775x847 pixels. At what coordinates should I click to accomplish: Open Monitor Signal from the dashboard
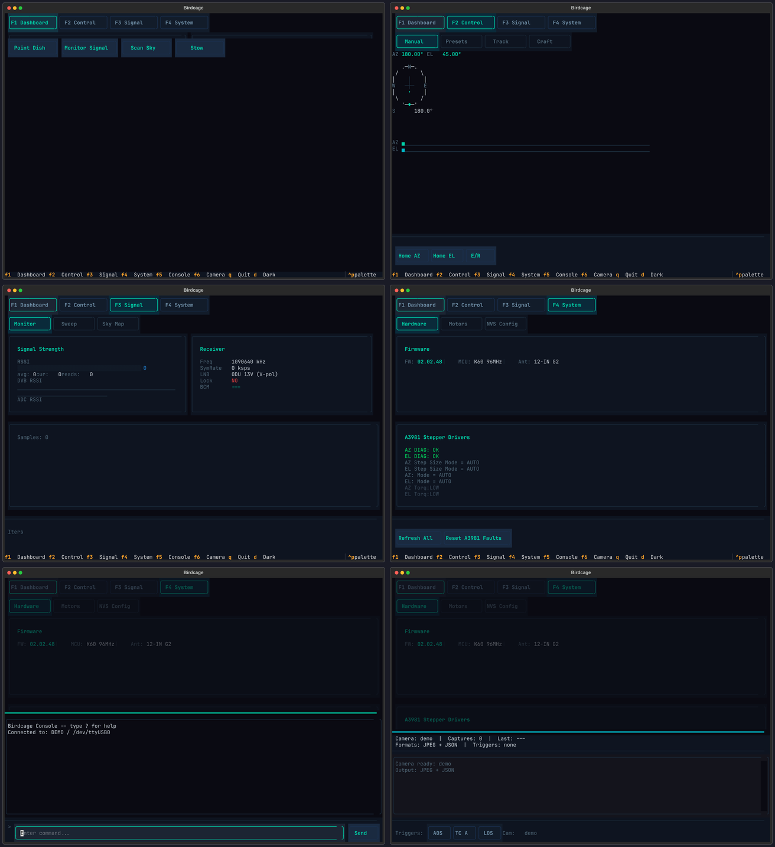86,48
